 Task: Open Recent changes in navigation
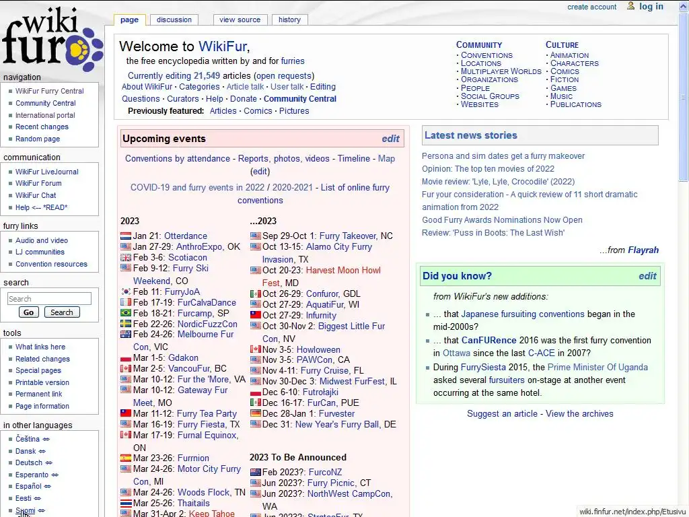(42, 127)
